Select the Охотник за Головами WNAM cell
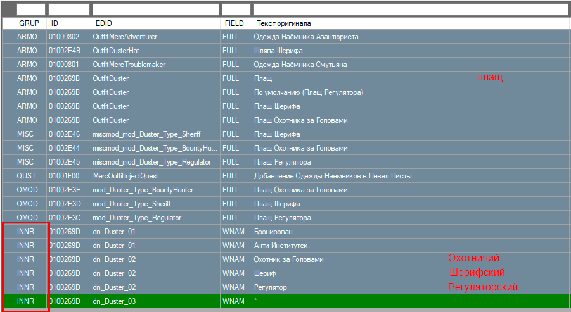Screen dimensions: 571x312 click(x=411, y=259)
